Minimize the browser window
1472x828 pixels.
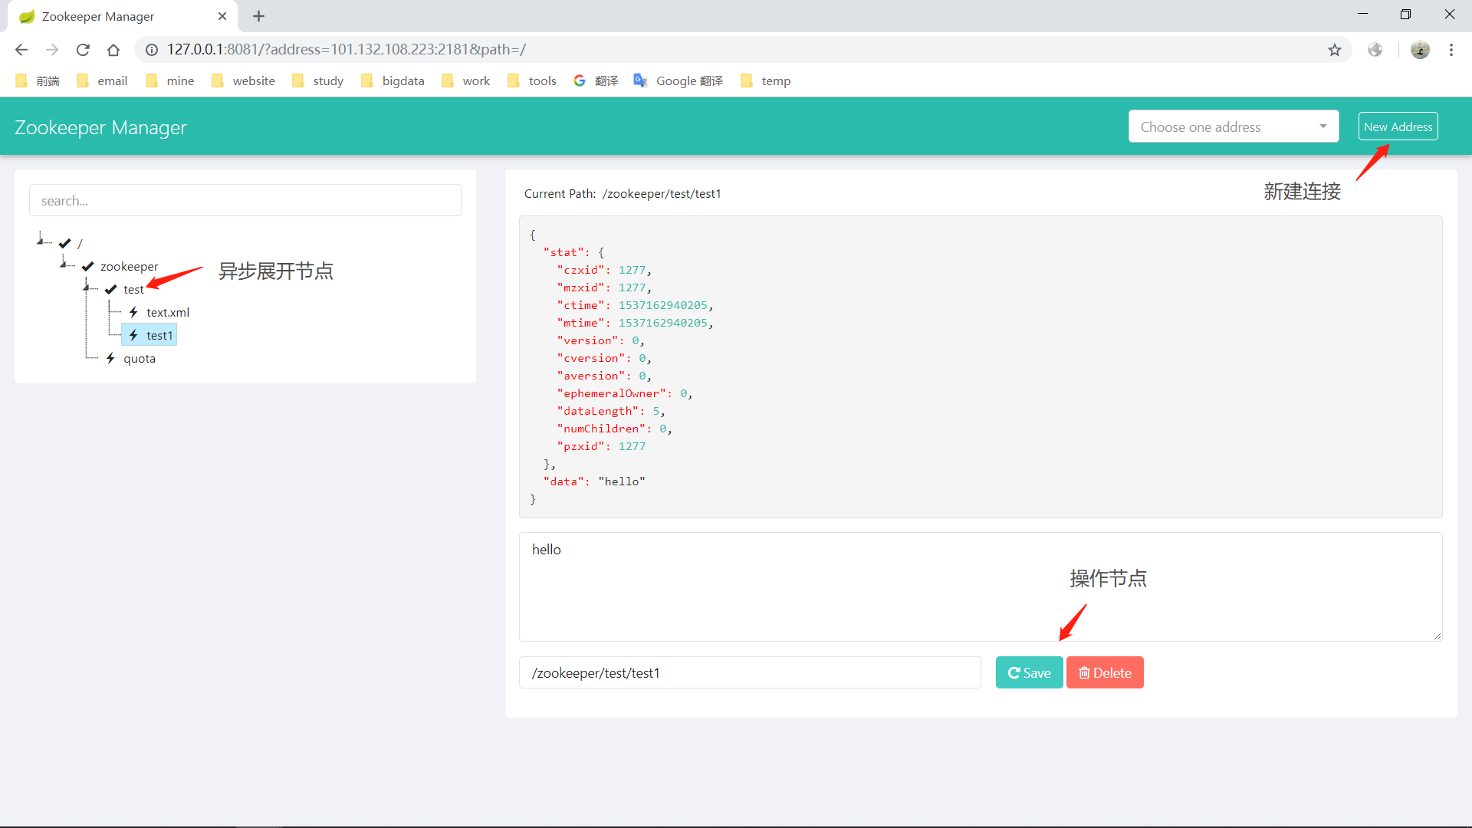click(1362, 15)
